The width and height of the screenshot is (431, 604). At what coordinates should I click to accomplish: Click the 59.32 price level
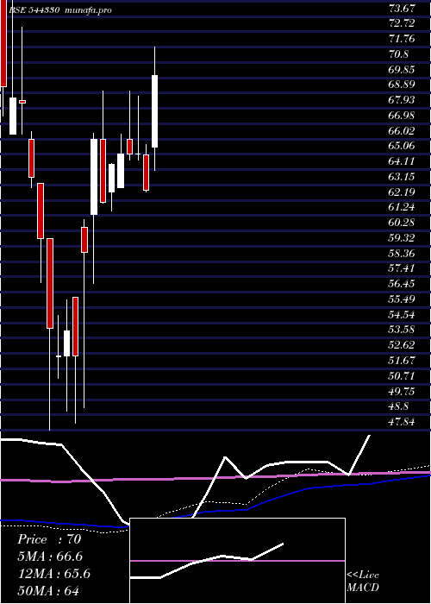pos(402,237)
